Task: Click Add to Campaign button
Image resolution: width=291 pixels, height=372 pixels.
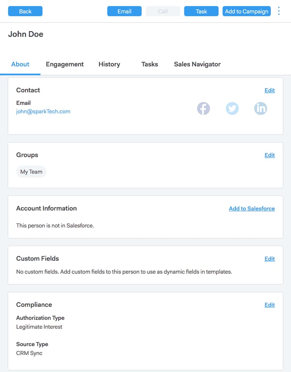Action: point(246,11)
